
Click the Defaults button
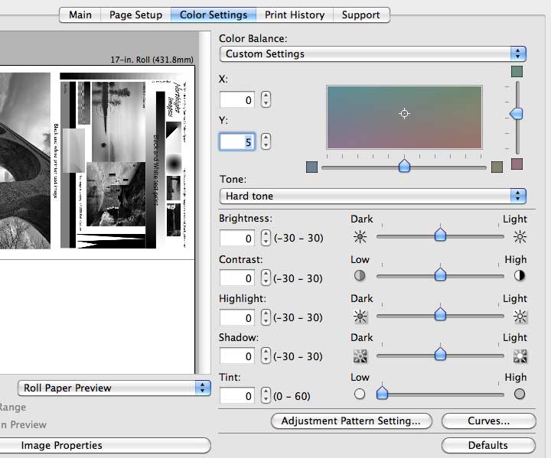click(x=488, y=445)
